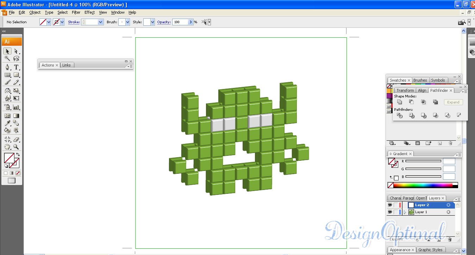Click the first Shape Modes add icon

399,102
